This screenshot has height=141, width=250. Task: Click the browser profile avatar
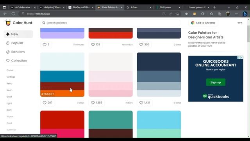click(228, 14)
